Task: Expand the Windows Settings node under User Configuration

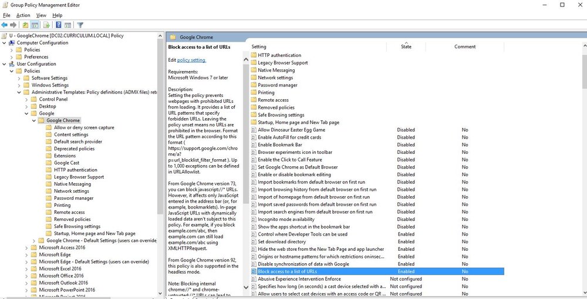Action: (x=19, y=85)
